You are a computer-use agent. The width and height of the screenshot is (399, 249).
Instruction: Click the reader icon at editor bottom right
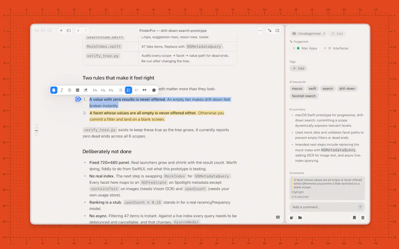coord(278,217)
